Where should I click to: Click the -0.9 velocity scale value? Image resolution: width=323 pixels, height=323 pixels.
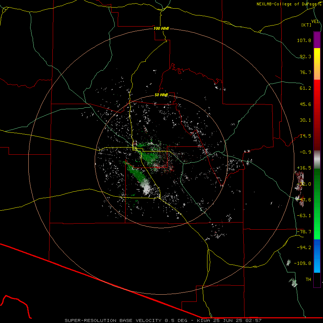305,152
